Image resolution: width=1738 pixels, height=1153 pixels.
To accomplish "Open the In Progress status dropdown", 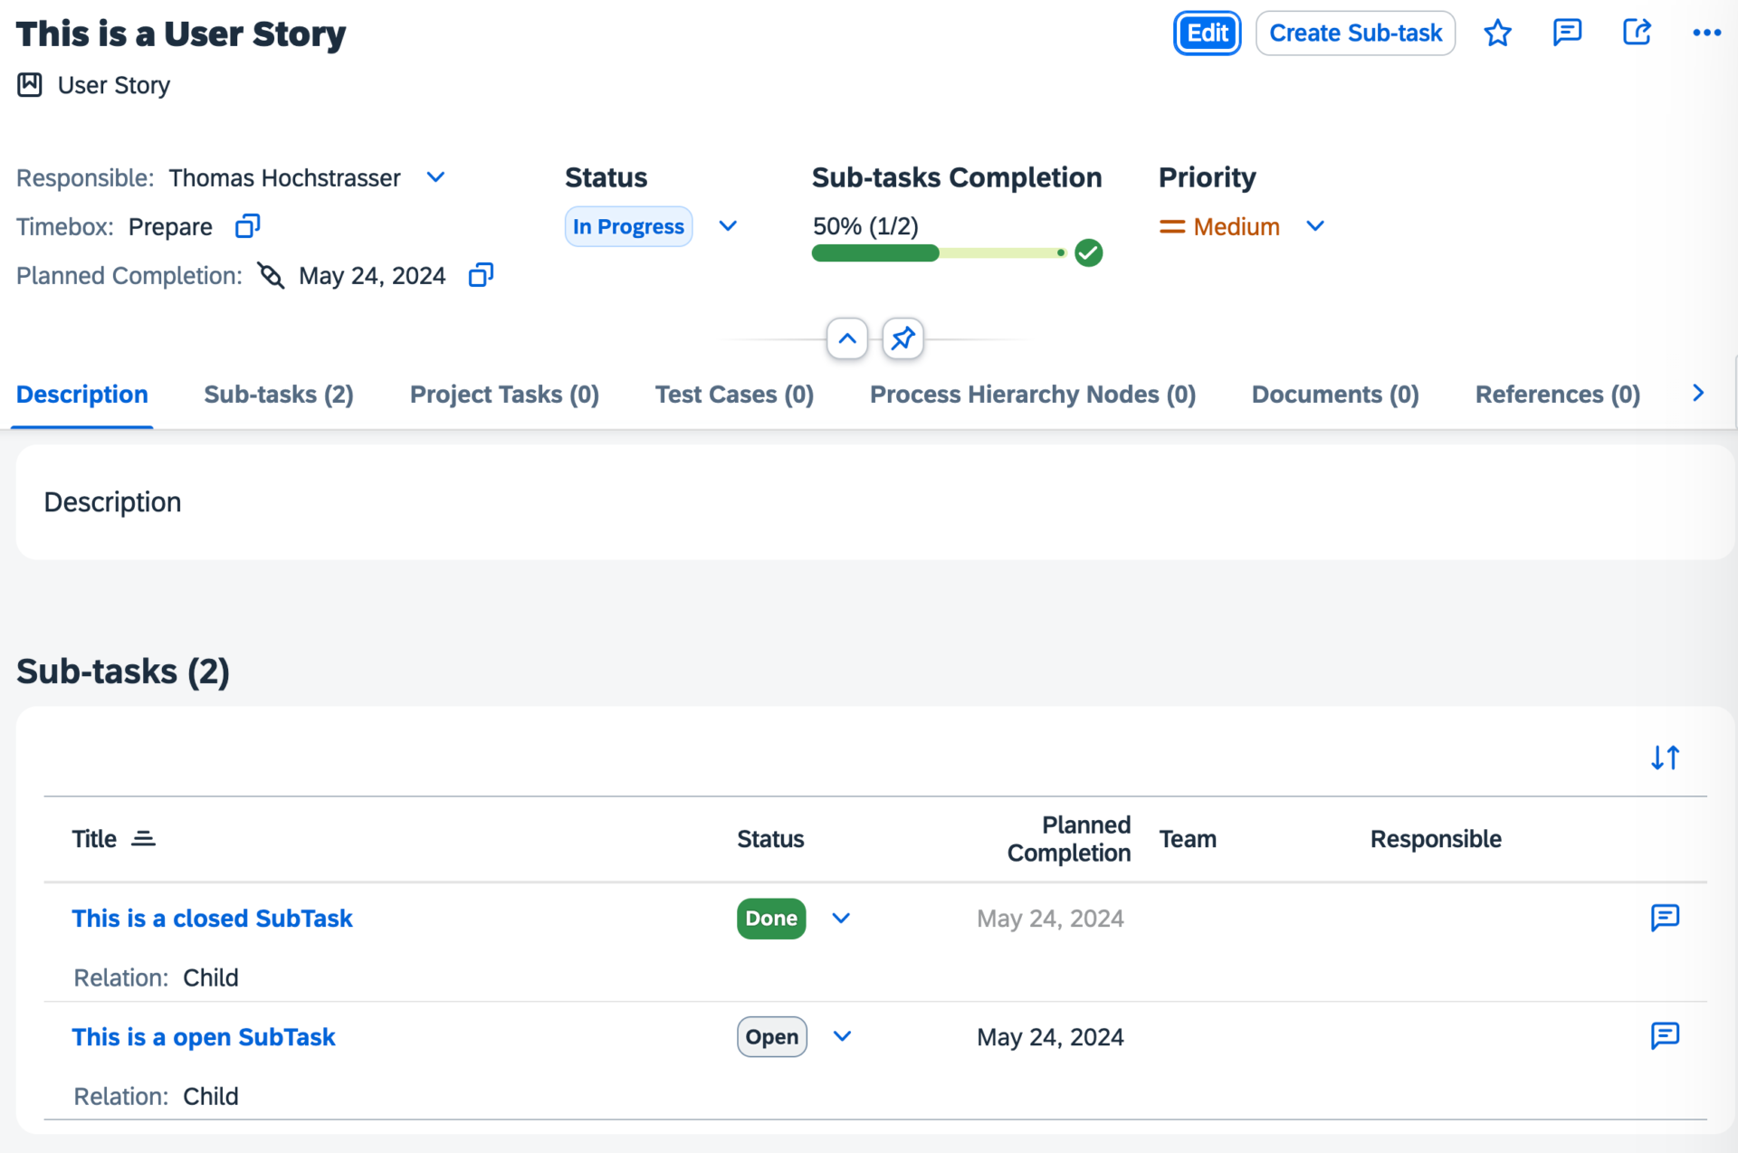I will point(728,226).
